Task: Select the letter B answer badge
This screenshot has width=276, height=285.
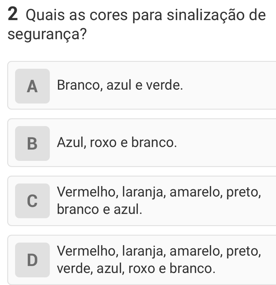Action: (x=32, y=143)
